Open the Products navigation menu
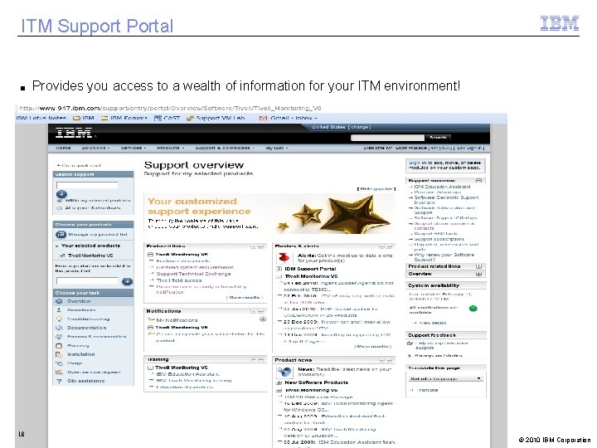597x448 pixels. click(x=170, y=148)
